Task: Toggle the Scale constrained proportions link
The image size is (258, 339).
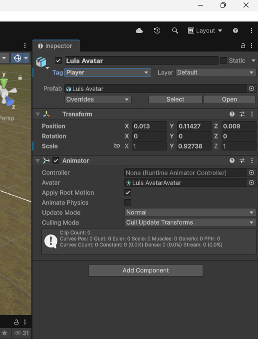Action: click(x=116, y=146)
